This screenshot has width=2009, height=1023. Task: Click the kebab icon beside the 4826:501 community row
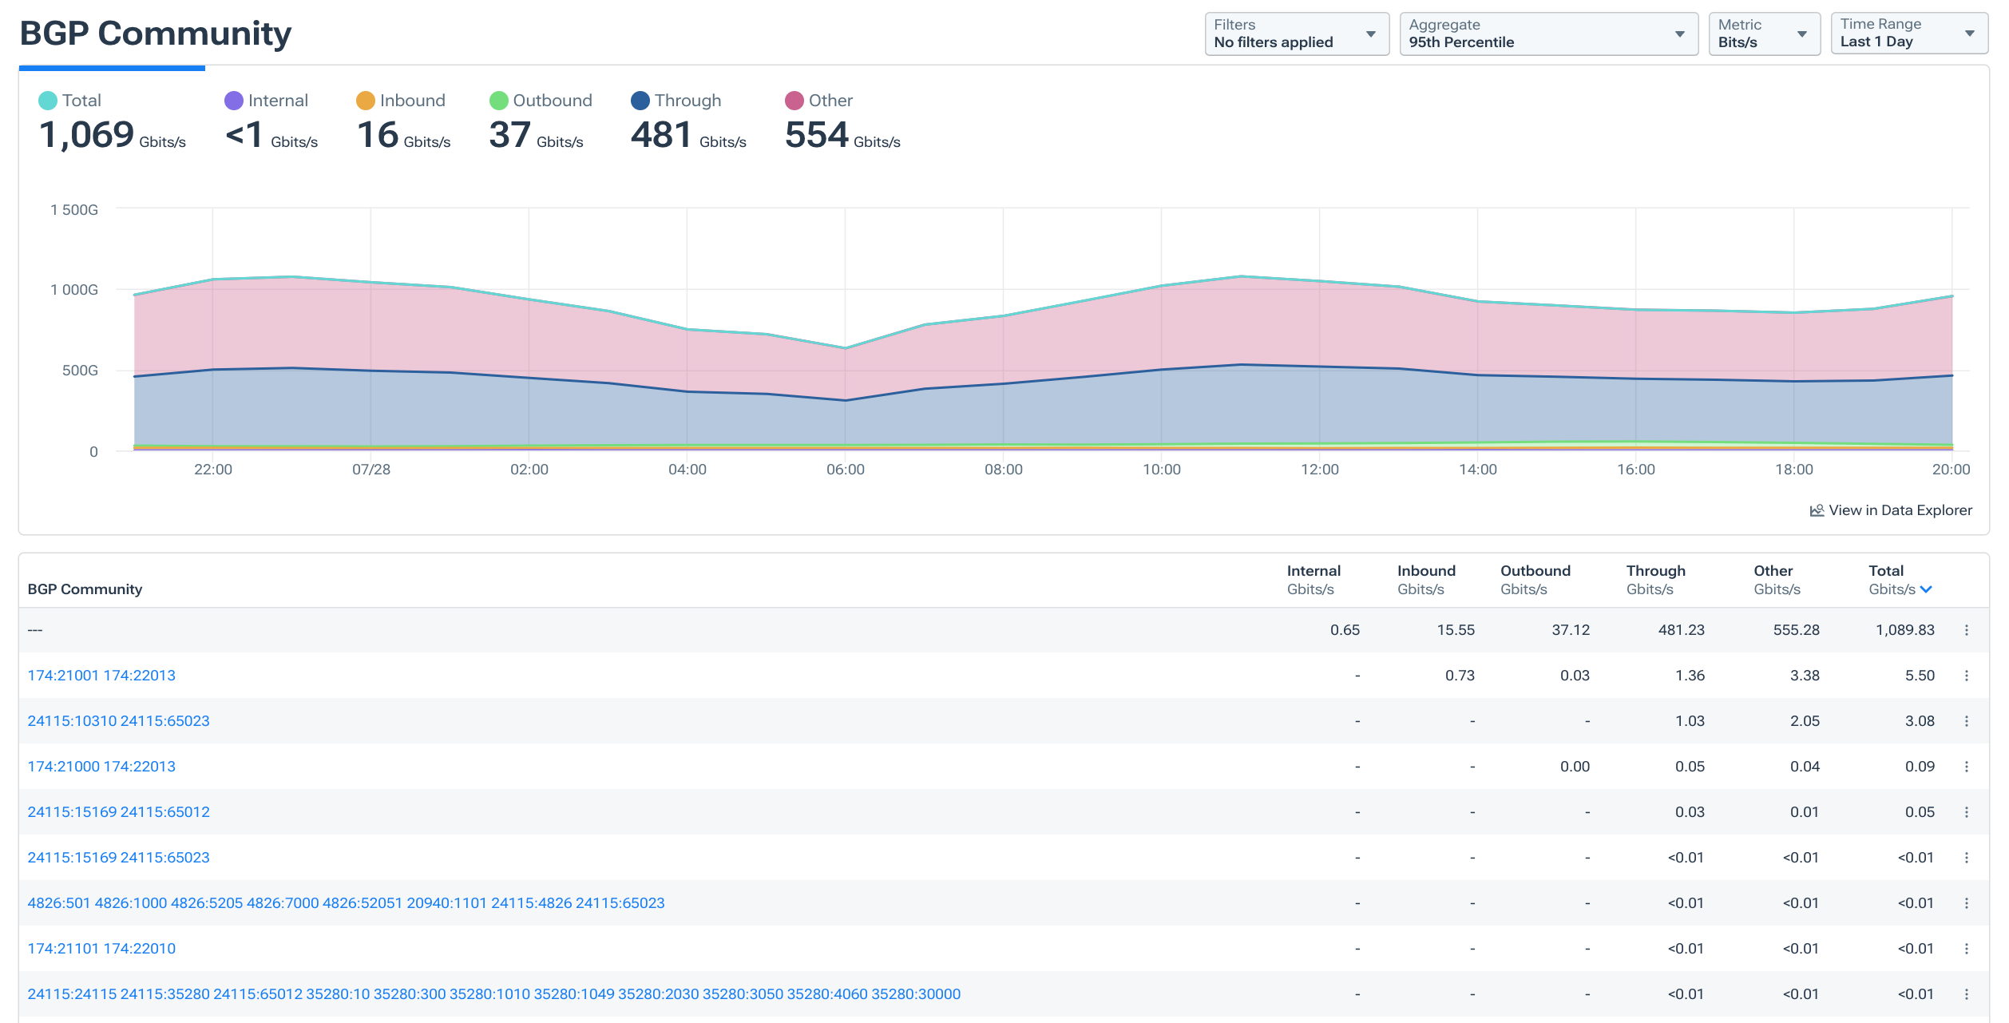[1967, 903]
